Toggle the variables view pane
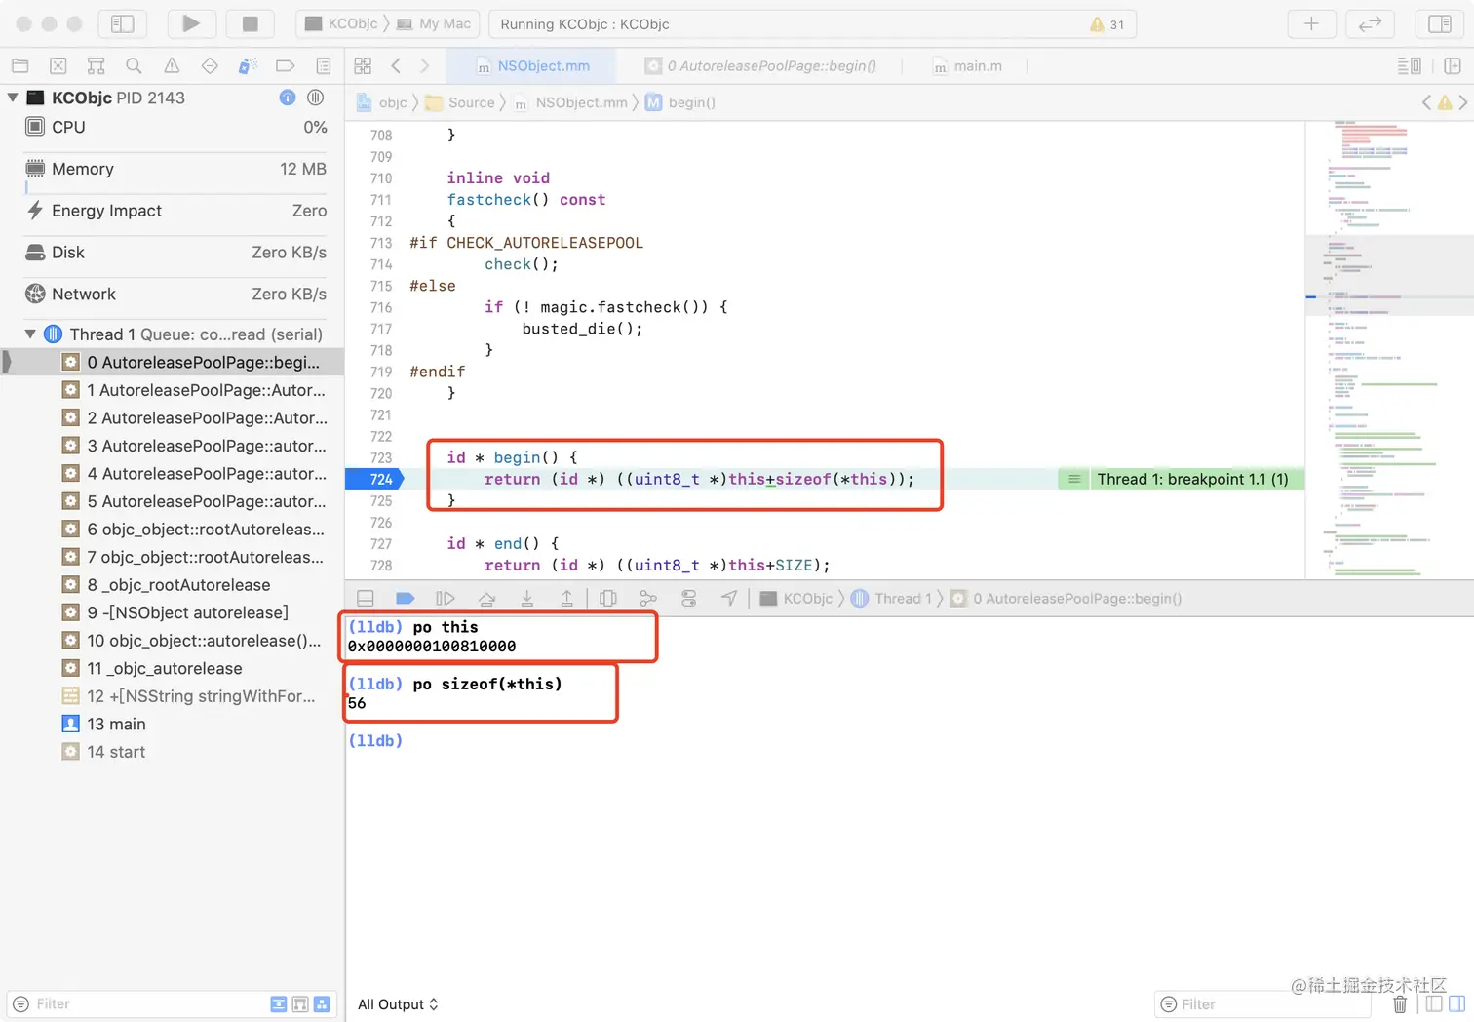The width and height of the screenshot is (1474, 1022). 1434,1004
